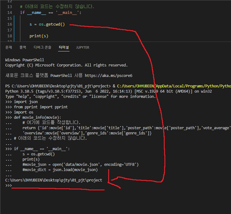The image size is (231, 214).
Task: Click the #movie_dict json.load terminal line
Action: tap(60, 170)
